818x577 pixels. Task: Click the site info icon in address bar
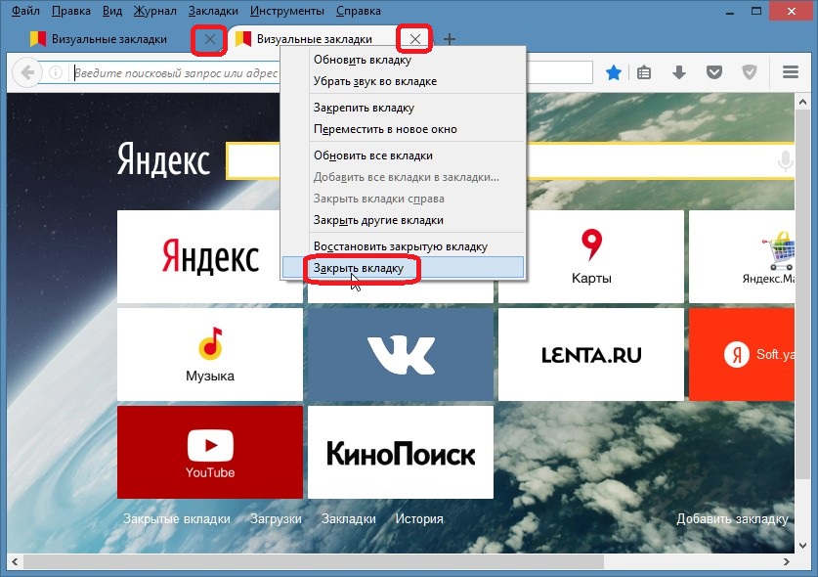(x=56, y=72)
